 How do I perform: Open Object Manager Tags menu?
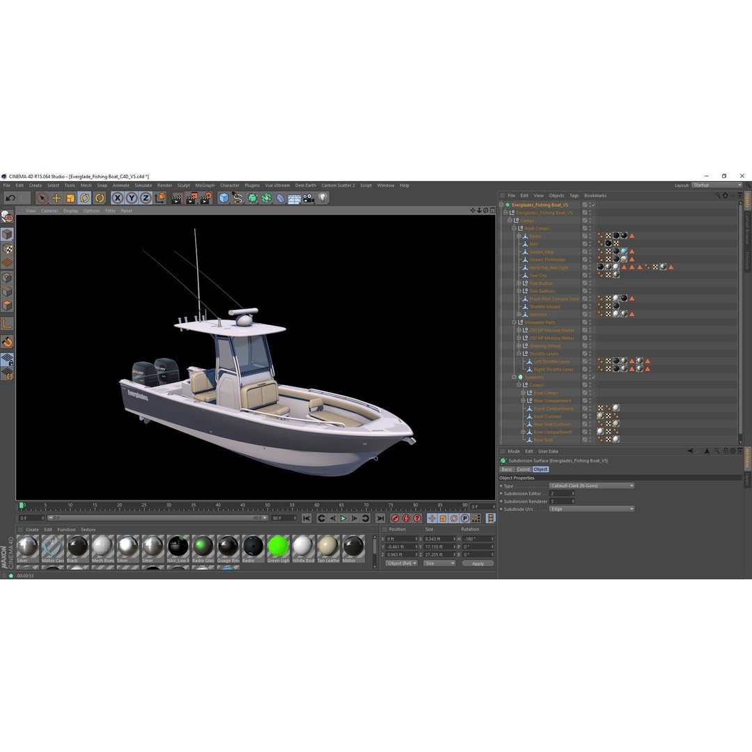(x=574, y=196)
